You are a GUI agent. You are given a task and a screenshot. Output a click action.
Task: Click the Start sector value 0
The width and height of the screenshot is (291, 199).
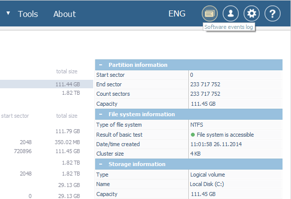click(x=191, y=75)
